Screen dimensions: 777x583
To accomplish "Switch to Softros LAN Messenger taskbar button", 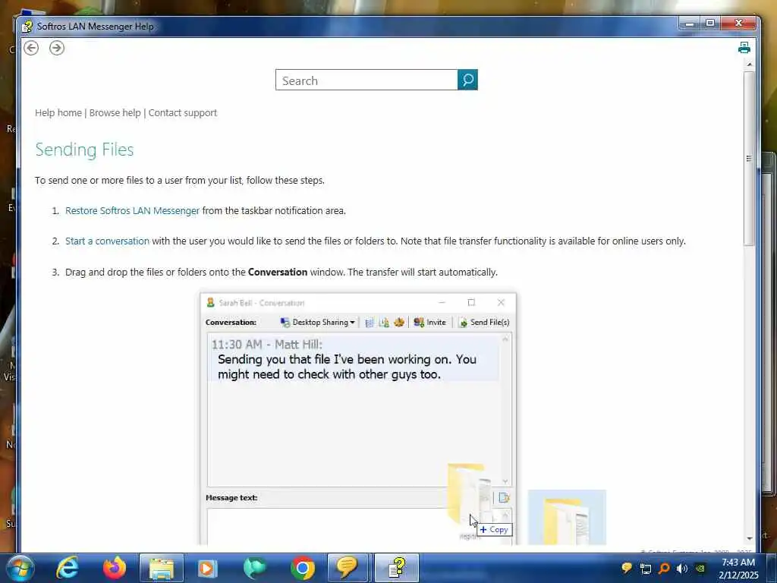I will (x=348, y=568).
